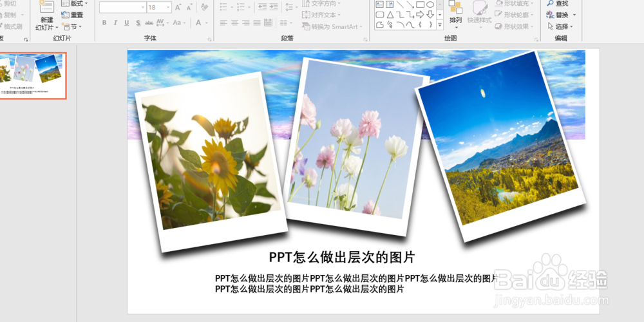The image size is (644, 322).
Task: Toggle text Shadow formatting
Action: coord(138,23)
